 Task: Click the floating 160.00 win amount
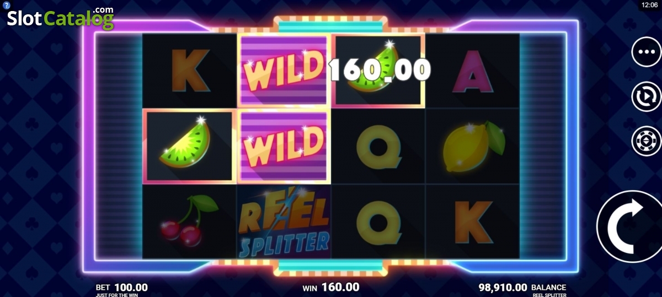pyautogui.click(x=380, y=70)
